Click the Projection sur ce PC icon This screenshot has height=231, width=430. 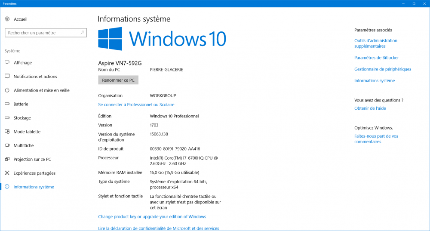[x=7, y=159]
